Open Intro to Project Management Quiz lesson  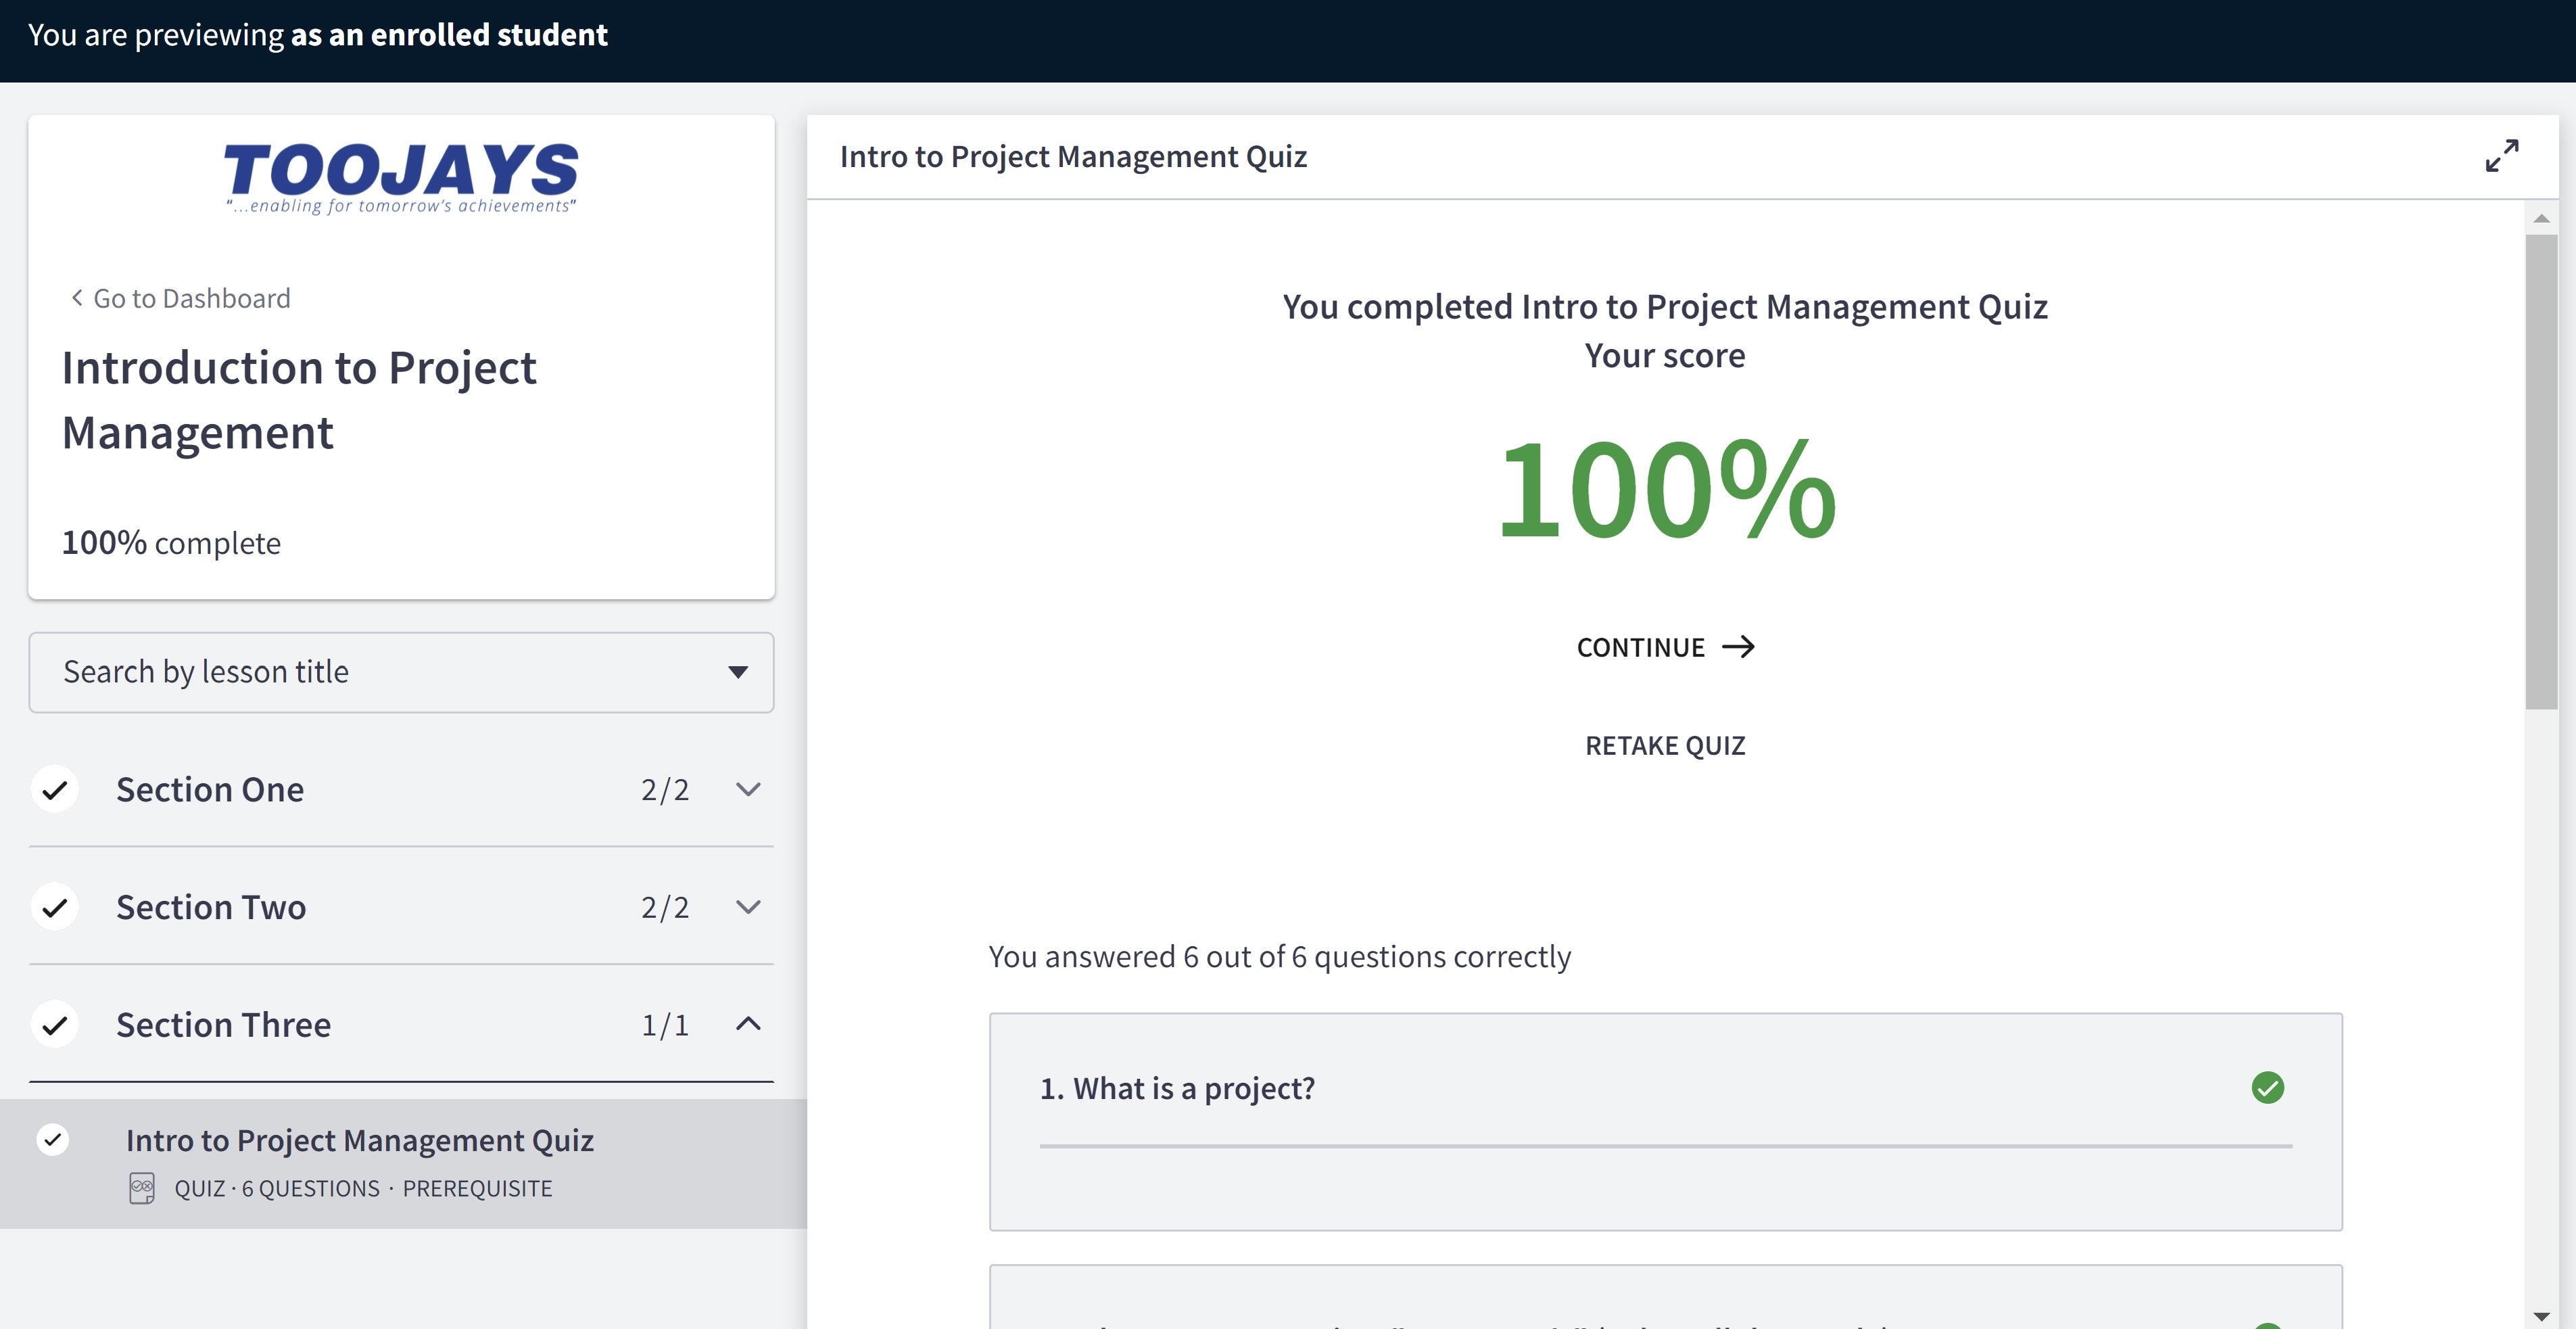click(x=403, y=1164)
